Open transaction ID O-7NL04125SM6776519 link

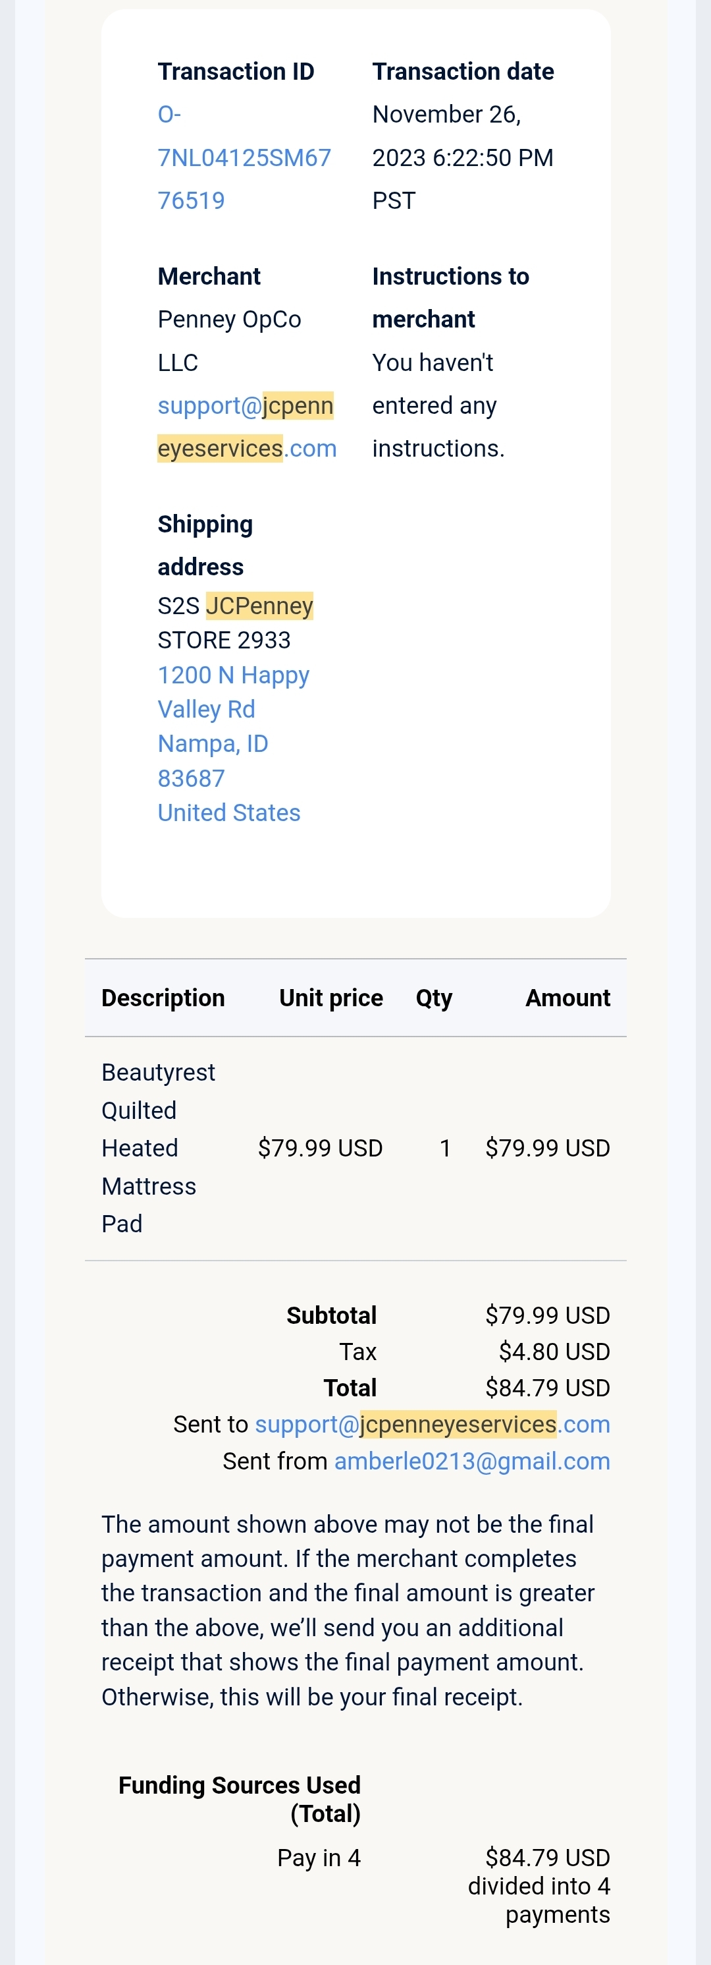[x=244, y=158]
